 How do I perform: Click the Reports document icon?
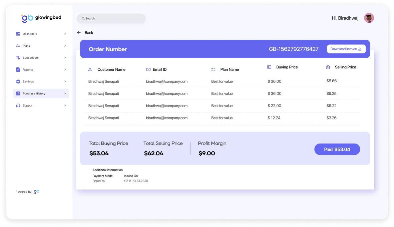18,70
